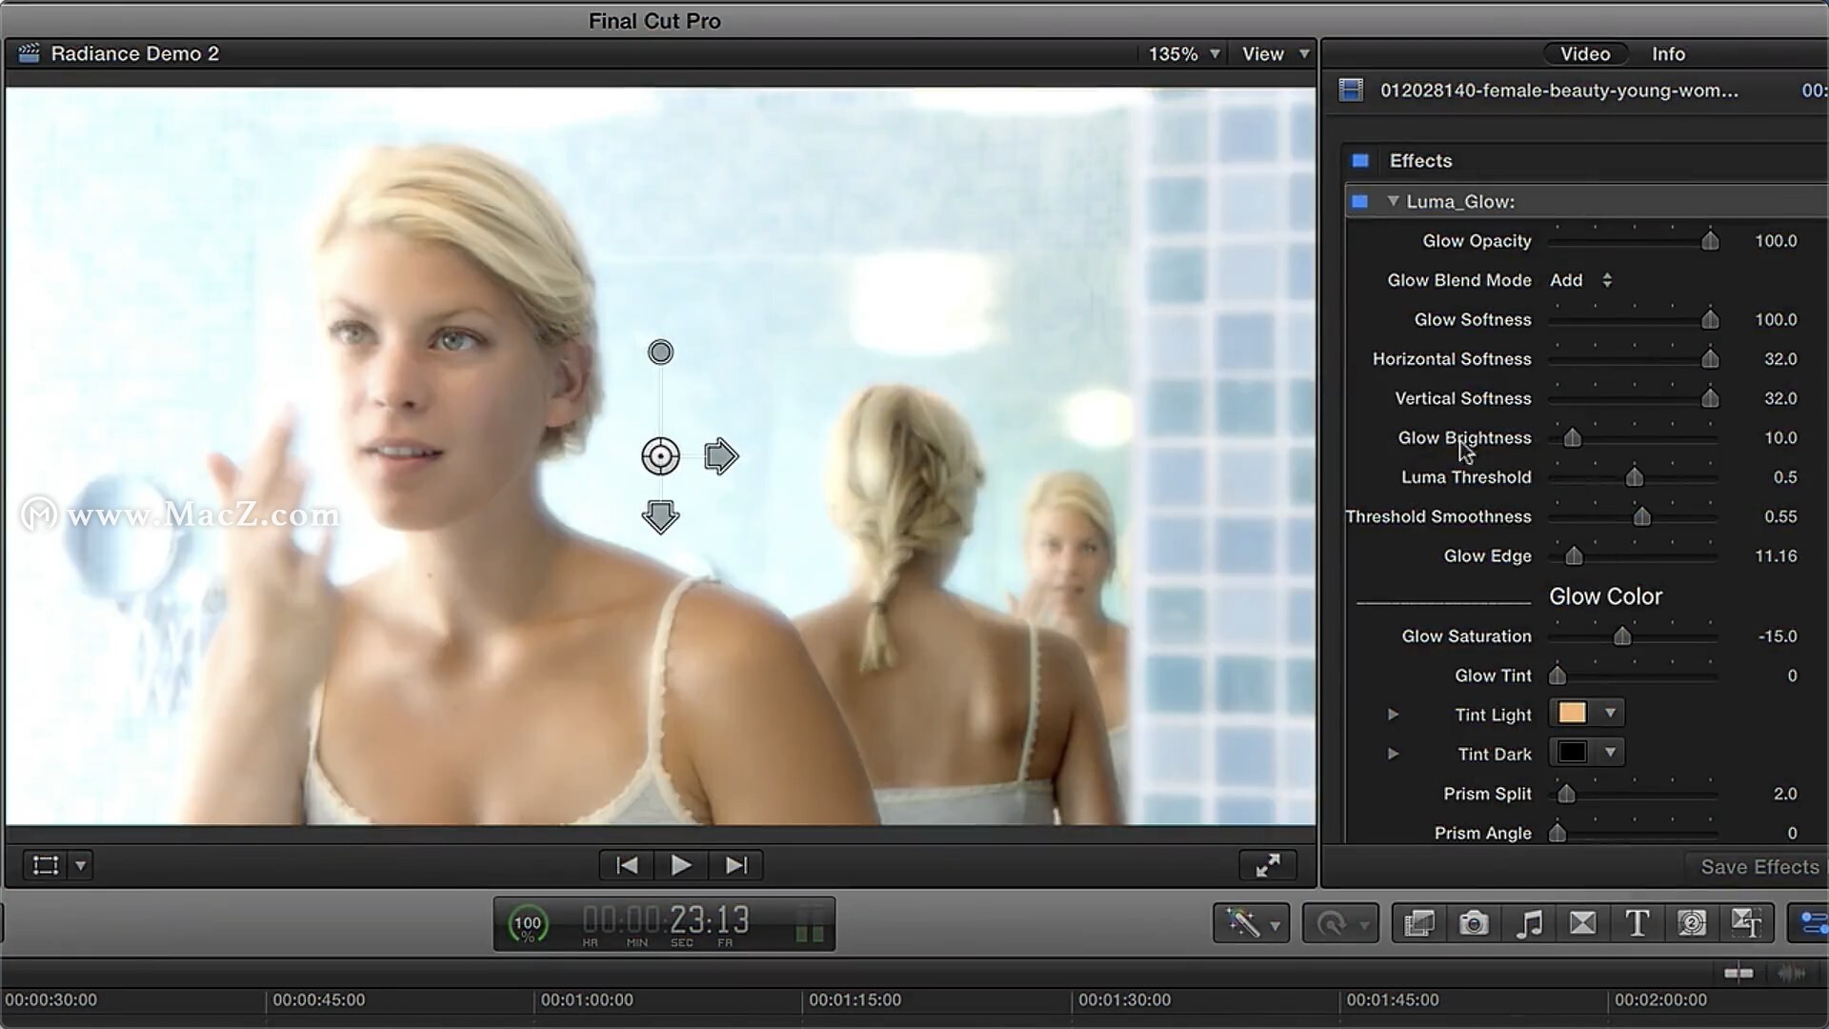Toggle the Effects section checkbox

pos(1360,161)
